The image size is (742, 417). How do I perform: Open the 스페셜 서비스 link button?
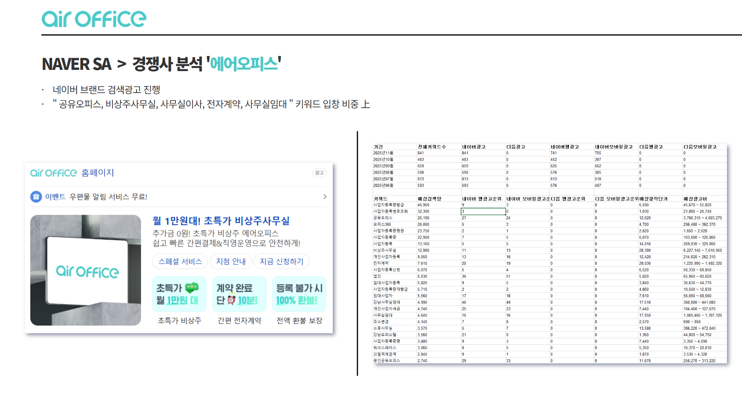point(180,261)
